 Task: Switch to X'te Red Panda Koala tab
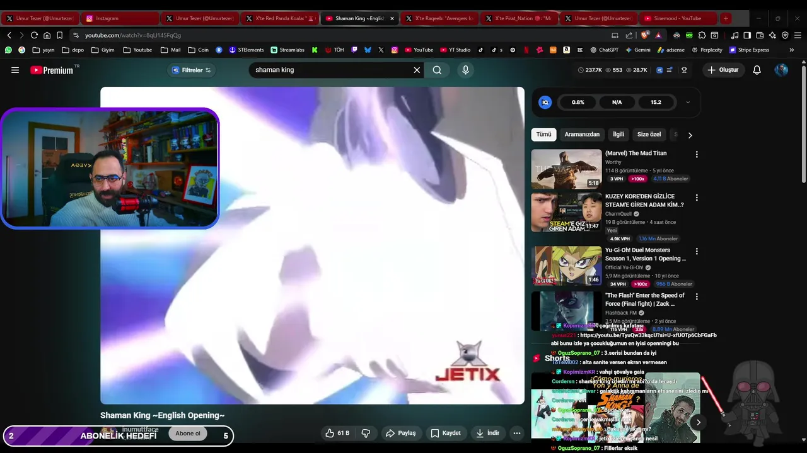pos(279,18)
